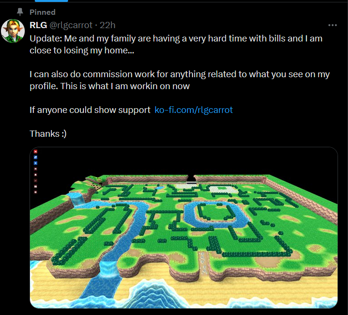Open the tweet via 22h timestamp

pos(108,25)
